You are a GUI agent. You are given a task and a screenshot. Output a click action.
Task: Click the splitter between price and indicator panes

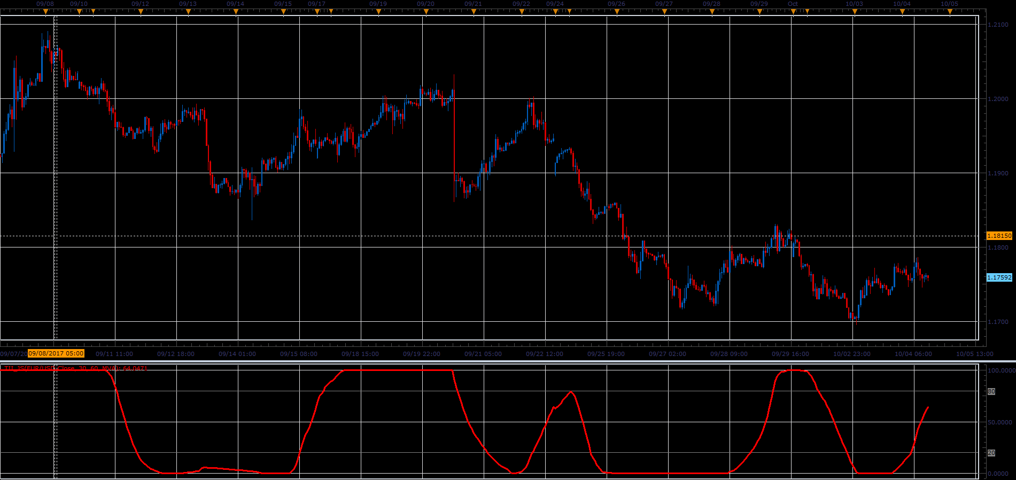click(x=508, y=362)
